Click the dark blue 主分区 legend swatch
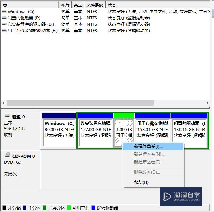Image resolution: width=214 pixels, height=212 pixels. [x=25, y=208]
